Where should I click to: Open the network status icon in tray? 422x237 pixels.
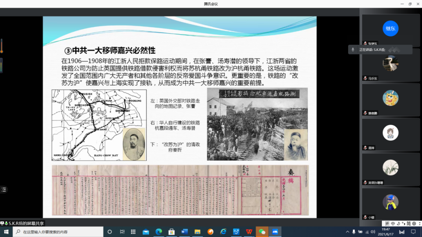(367, 232)
